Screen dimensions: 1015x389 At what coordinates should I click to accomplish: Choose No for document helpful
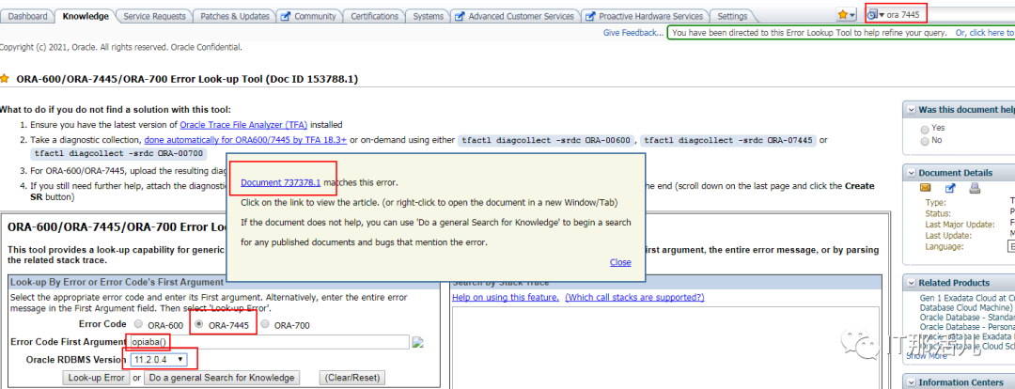click(x=925, y=140)
